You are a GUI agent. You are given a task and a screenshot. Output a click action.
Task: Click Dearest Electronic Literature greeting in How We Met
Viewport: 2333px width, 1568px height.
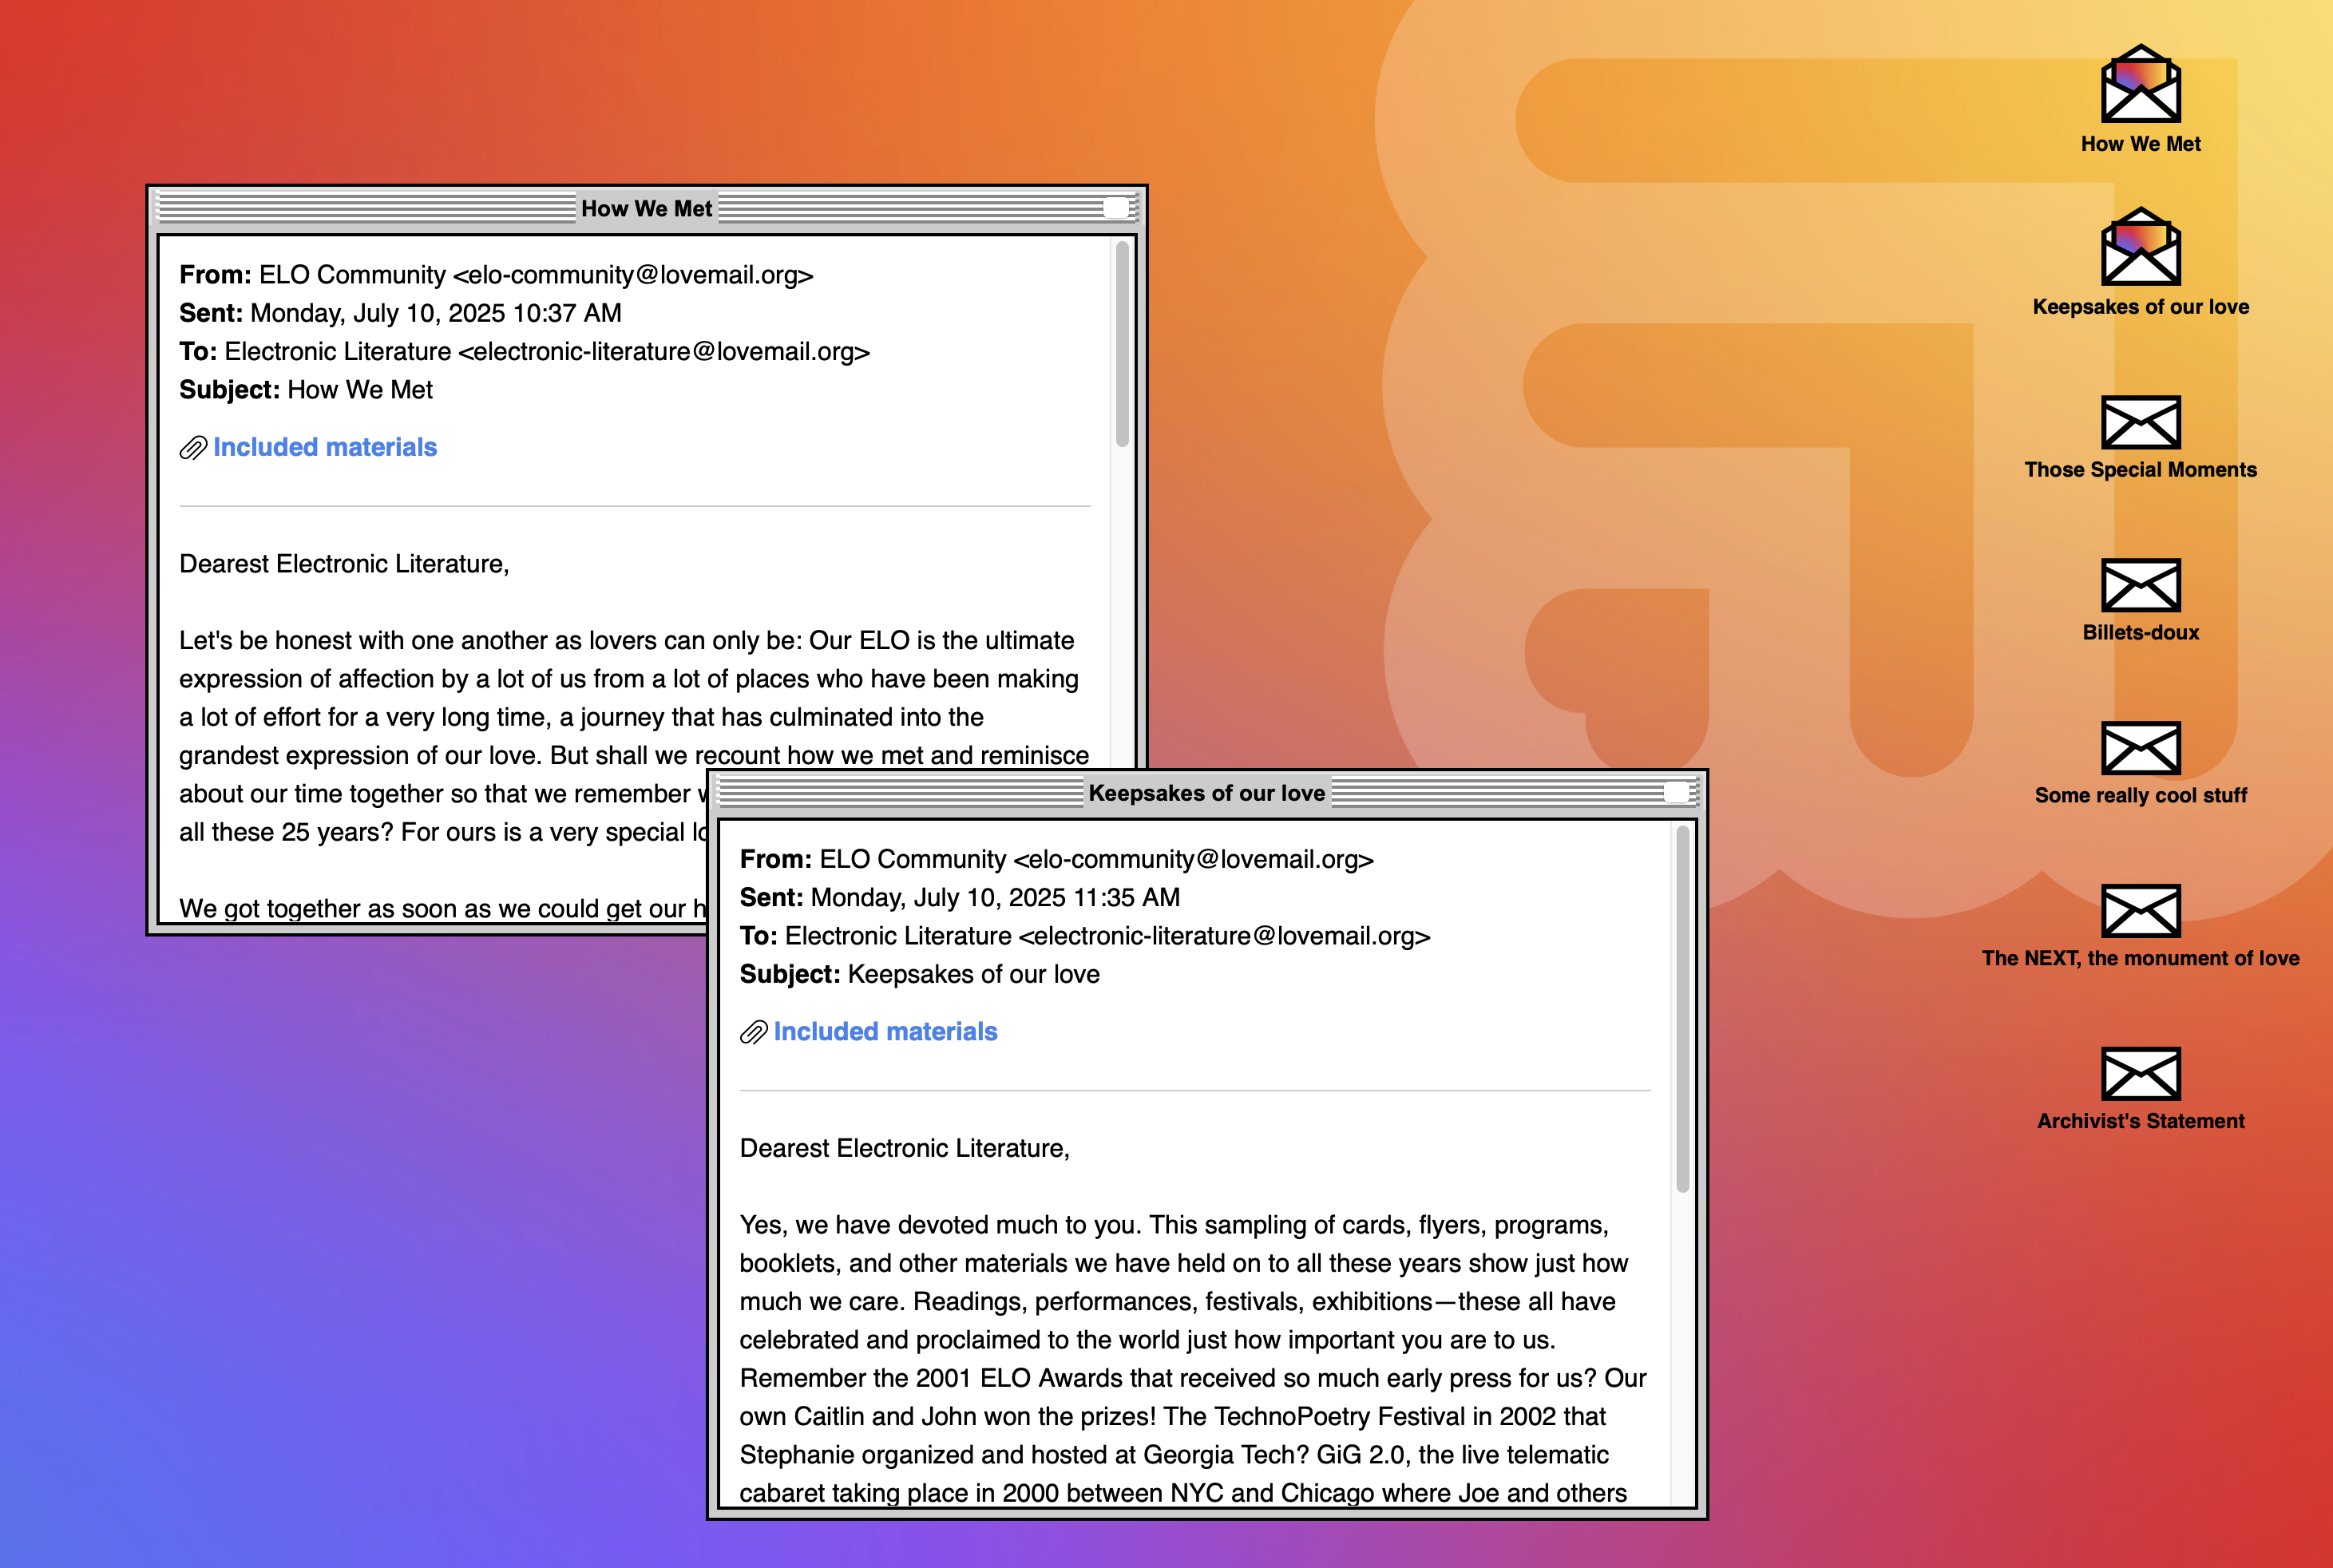(x=344, y=564)
